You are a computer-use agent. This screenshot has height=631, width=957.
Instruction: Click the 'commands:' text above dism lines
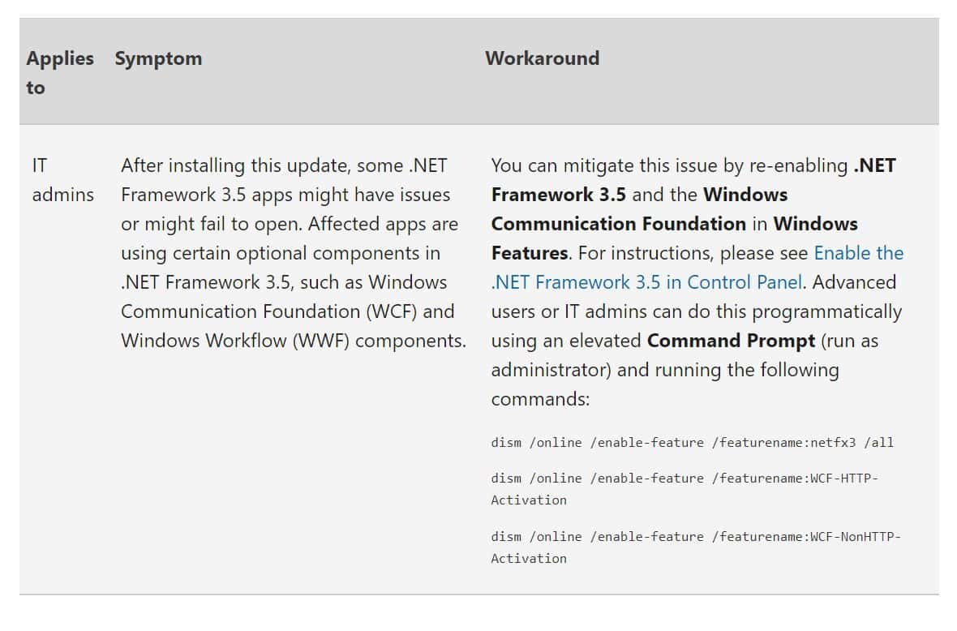[x=540, y=399]
